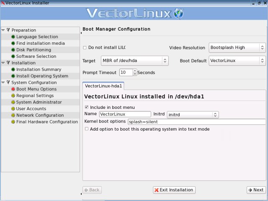Select Regional Settings step
The width and height of the screenshot is (268, 201).
[x=35, y=95]
